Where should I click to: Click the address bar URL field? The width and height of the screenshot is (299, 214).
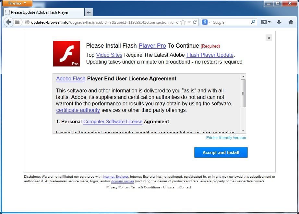(104, 22)
